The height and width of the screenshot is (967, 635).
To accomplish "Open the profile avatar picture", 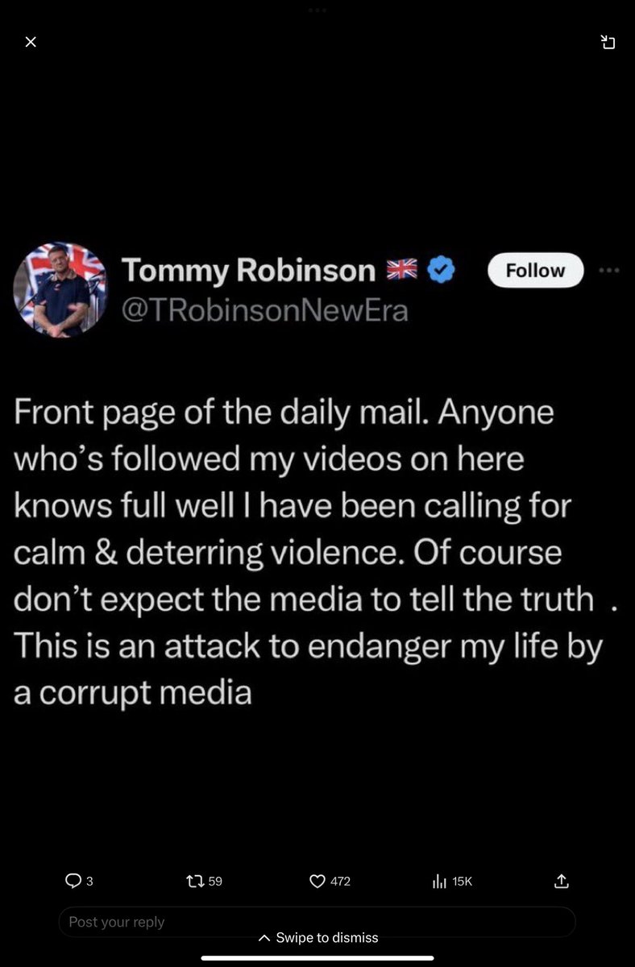I will [60, 289].
